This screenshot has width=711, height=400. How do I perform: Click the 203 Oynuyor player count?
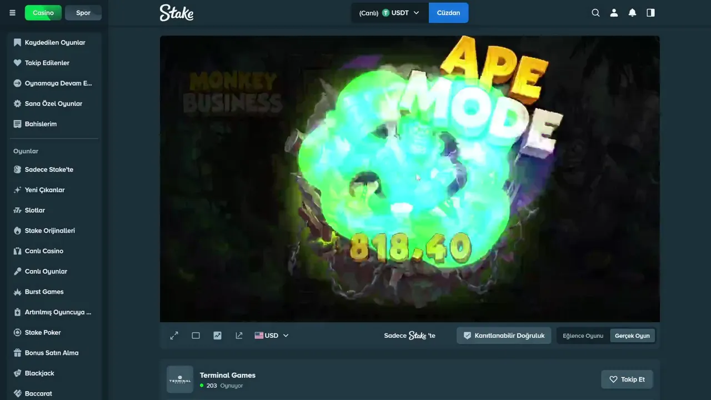click(222, 386)
